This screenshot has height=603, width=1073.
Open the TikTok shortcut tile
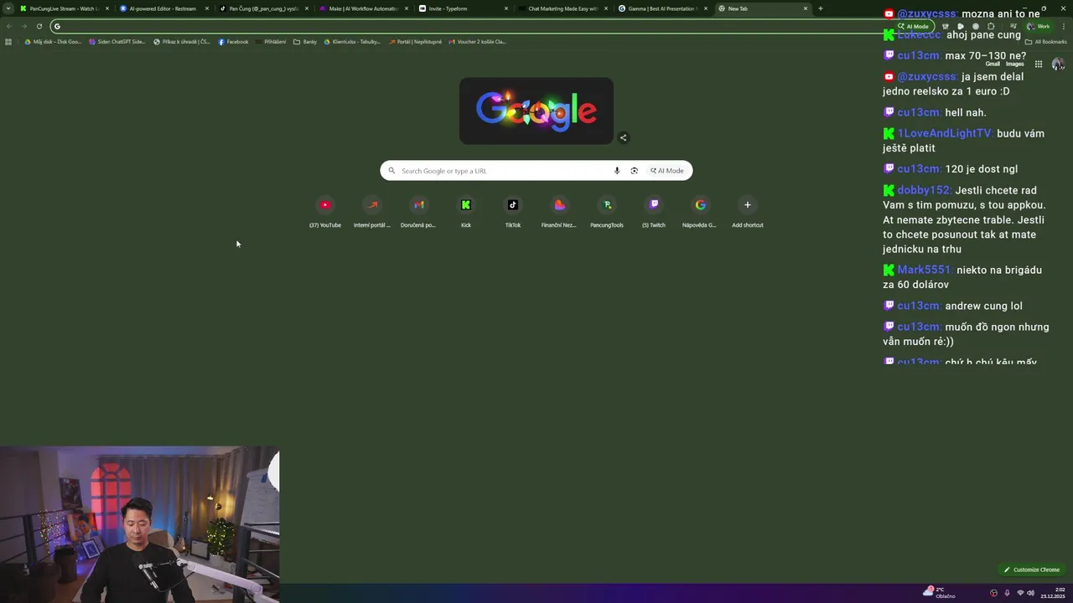[513, 212]
